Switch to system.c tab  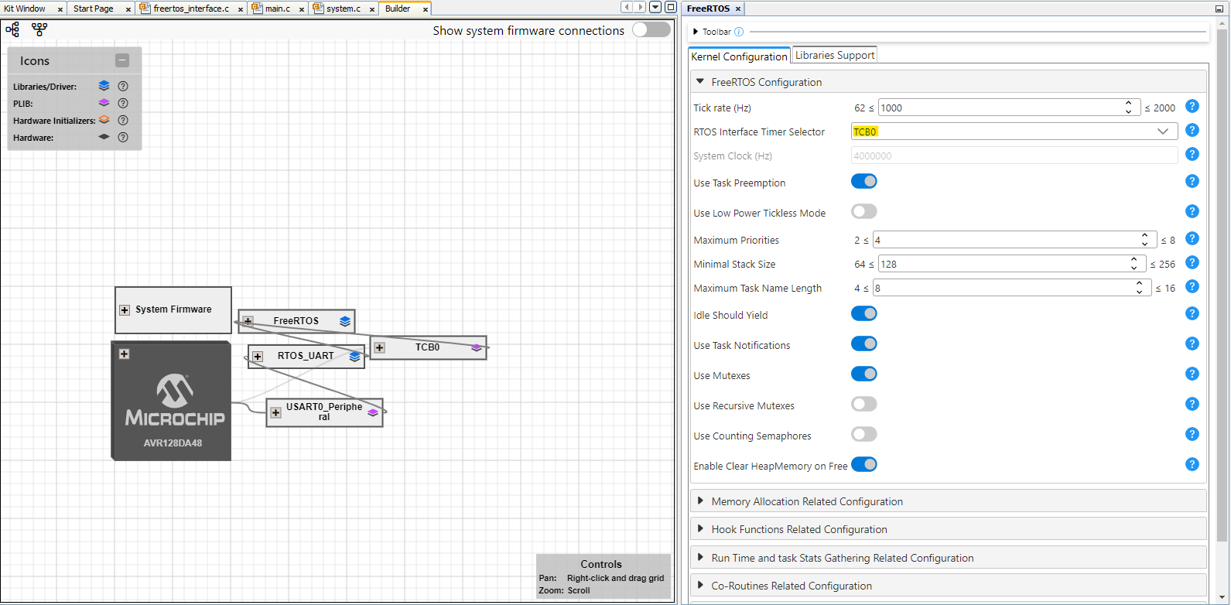344,9
